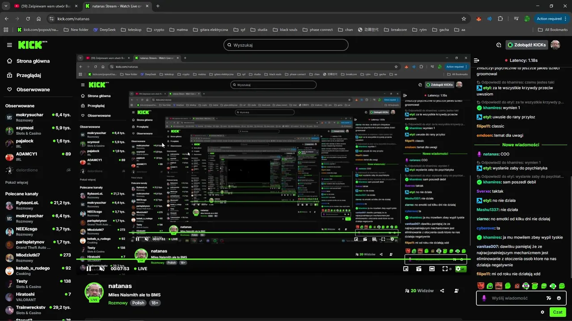572x321 pixels.
Task: Click the follow user icon beside share
Action: click(456, 291)
